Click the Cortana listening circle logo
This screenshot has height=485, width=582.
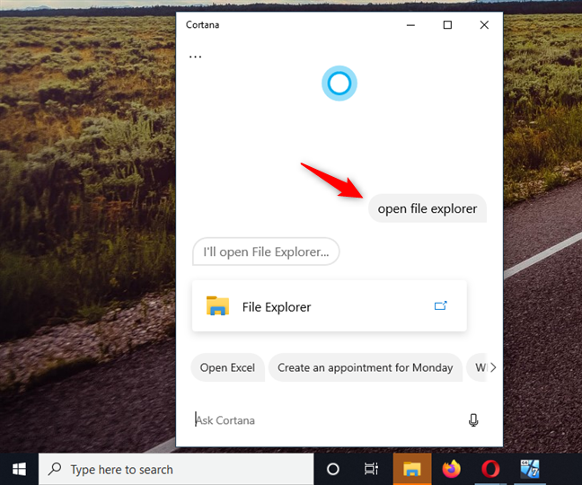[x=339, y=84]
